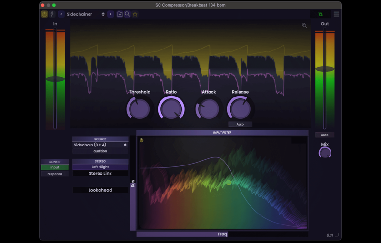The image size is (381, 243).
Task: Select the response config tab
Action: (x=55, y=174)
